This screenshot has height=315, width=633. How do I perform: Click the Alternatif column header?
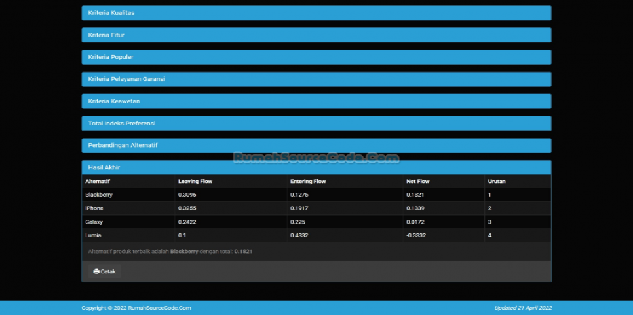99,181
